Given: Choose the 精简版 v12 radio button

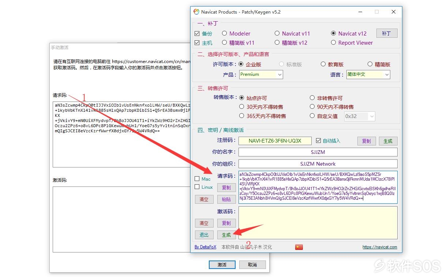Looking at the screenshot, I should 277,43.
